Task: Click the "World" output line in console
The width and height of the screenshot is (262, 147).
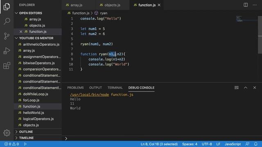Action: tap(75, 108)
